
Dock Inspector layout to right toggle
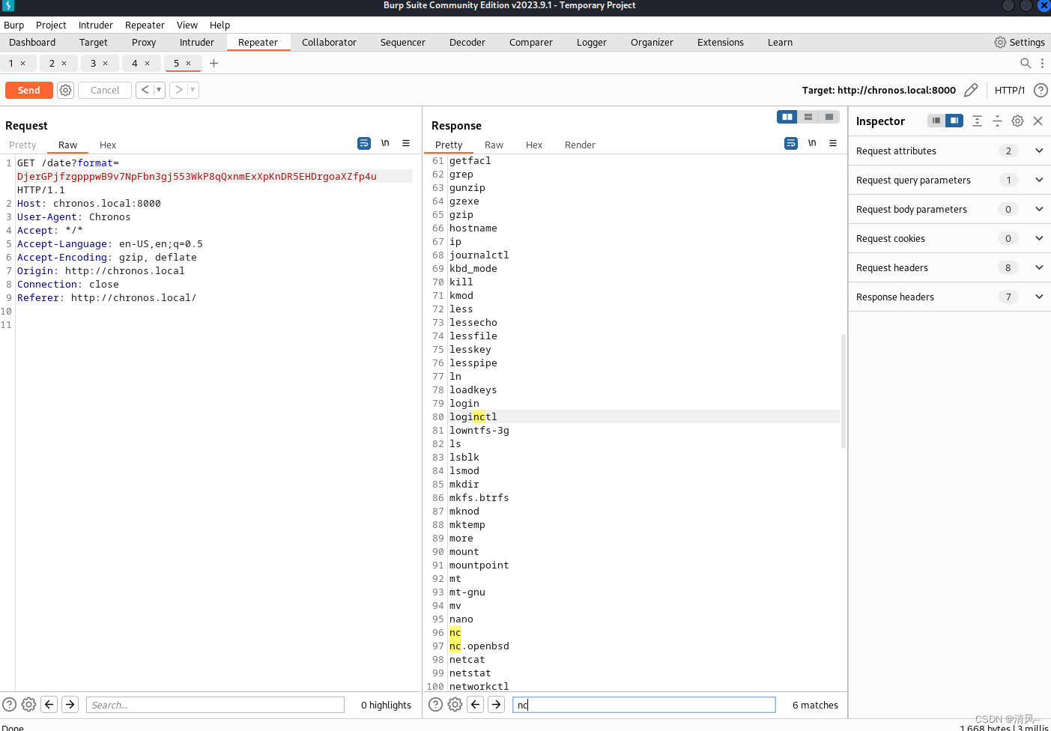954,121
